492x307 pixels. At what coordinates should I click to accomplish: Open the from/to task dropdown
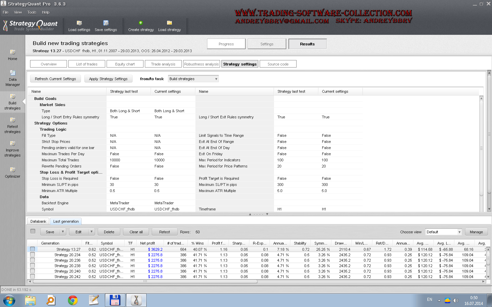(193, 79)
